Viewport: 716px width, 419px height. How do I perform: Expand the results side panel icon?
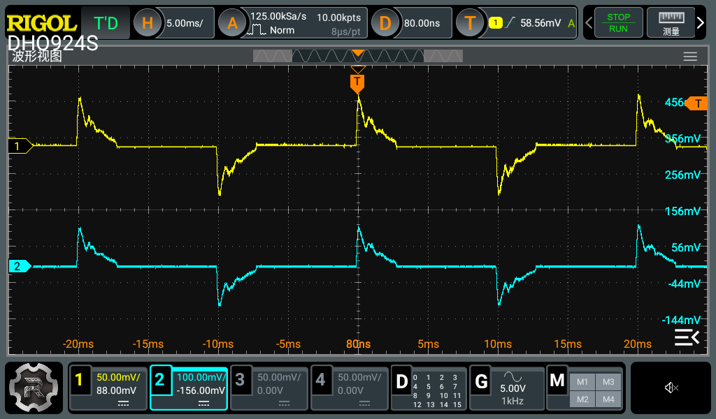tap(687, 337)
